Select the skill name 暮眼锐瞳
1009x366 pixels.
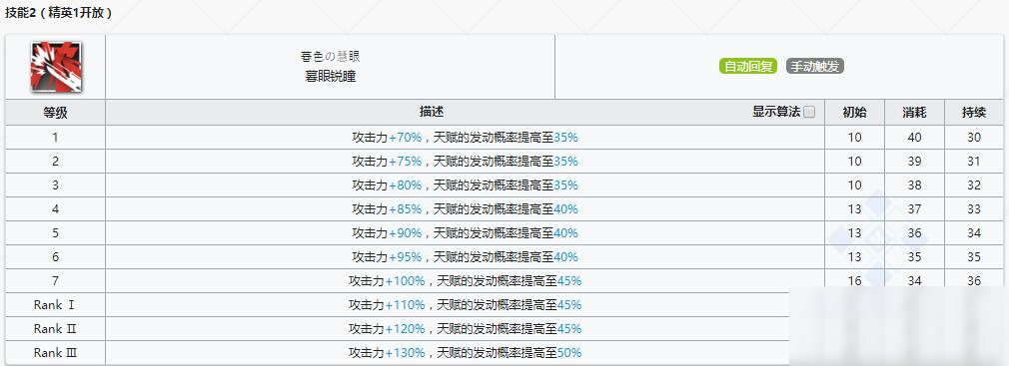coord(330,77)
